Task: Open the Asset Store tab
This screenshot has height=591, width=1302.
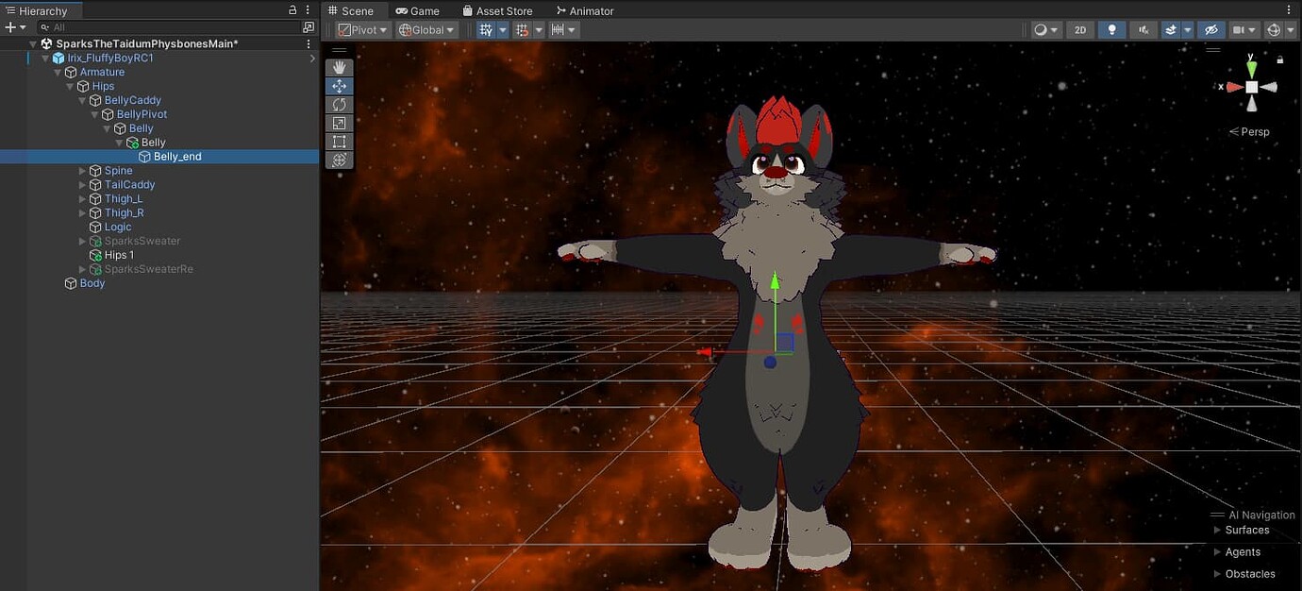Action: [498, 10]
